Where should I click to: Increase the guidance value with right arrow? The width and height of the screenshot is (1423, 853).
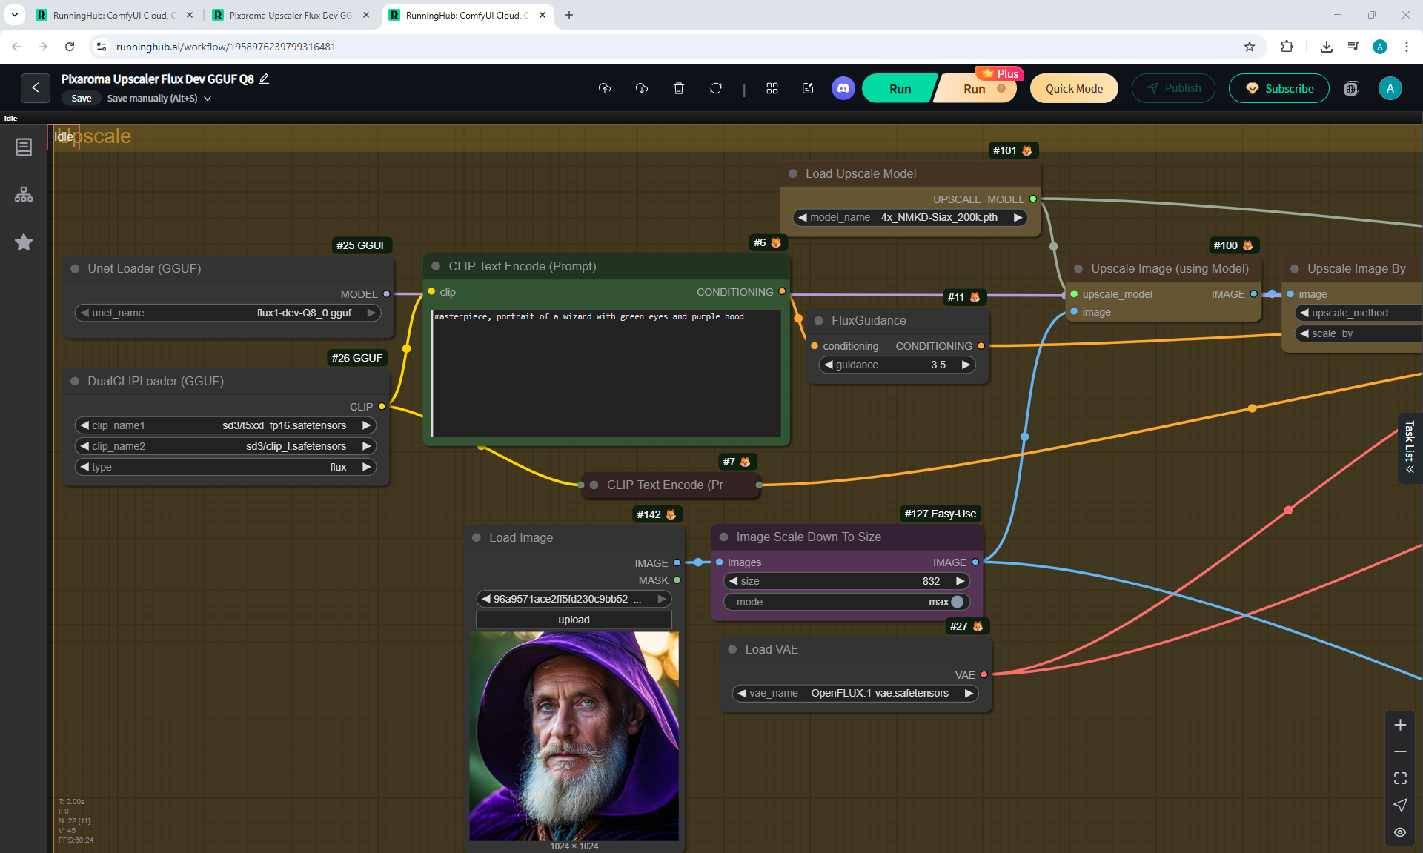(x=966, y=365)
